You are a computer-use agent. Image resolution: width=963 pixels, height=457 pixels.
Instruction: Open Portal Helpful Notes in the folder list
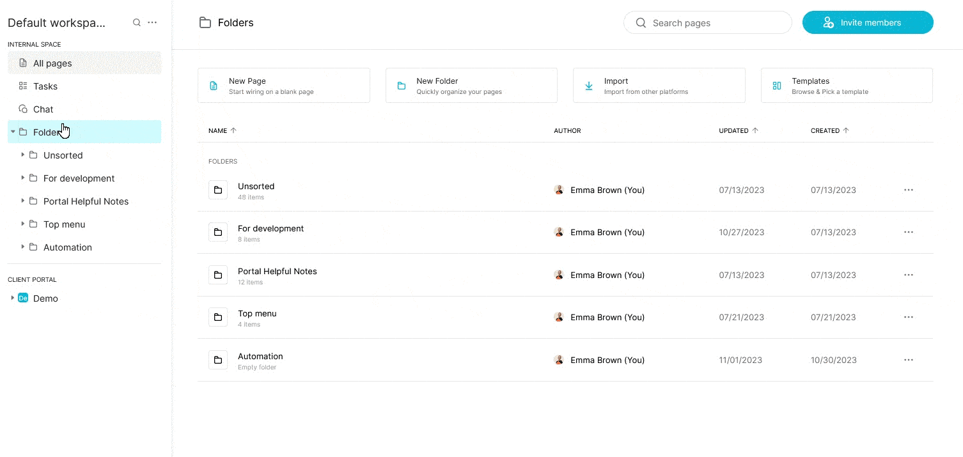point(277,271)
